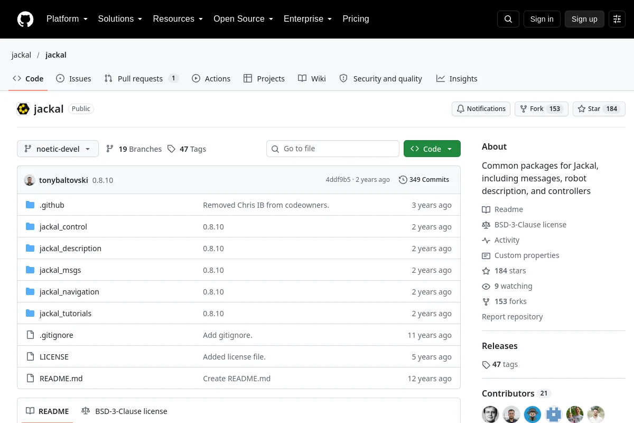The width and height of the screenshot is (634, 423).
Task: Click the search magnifier icon in header
Action: 508,19
